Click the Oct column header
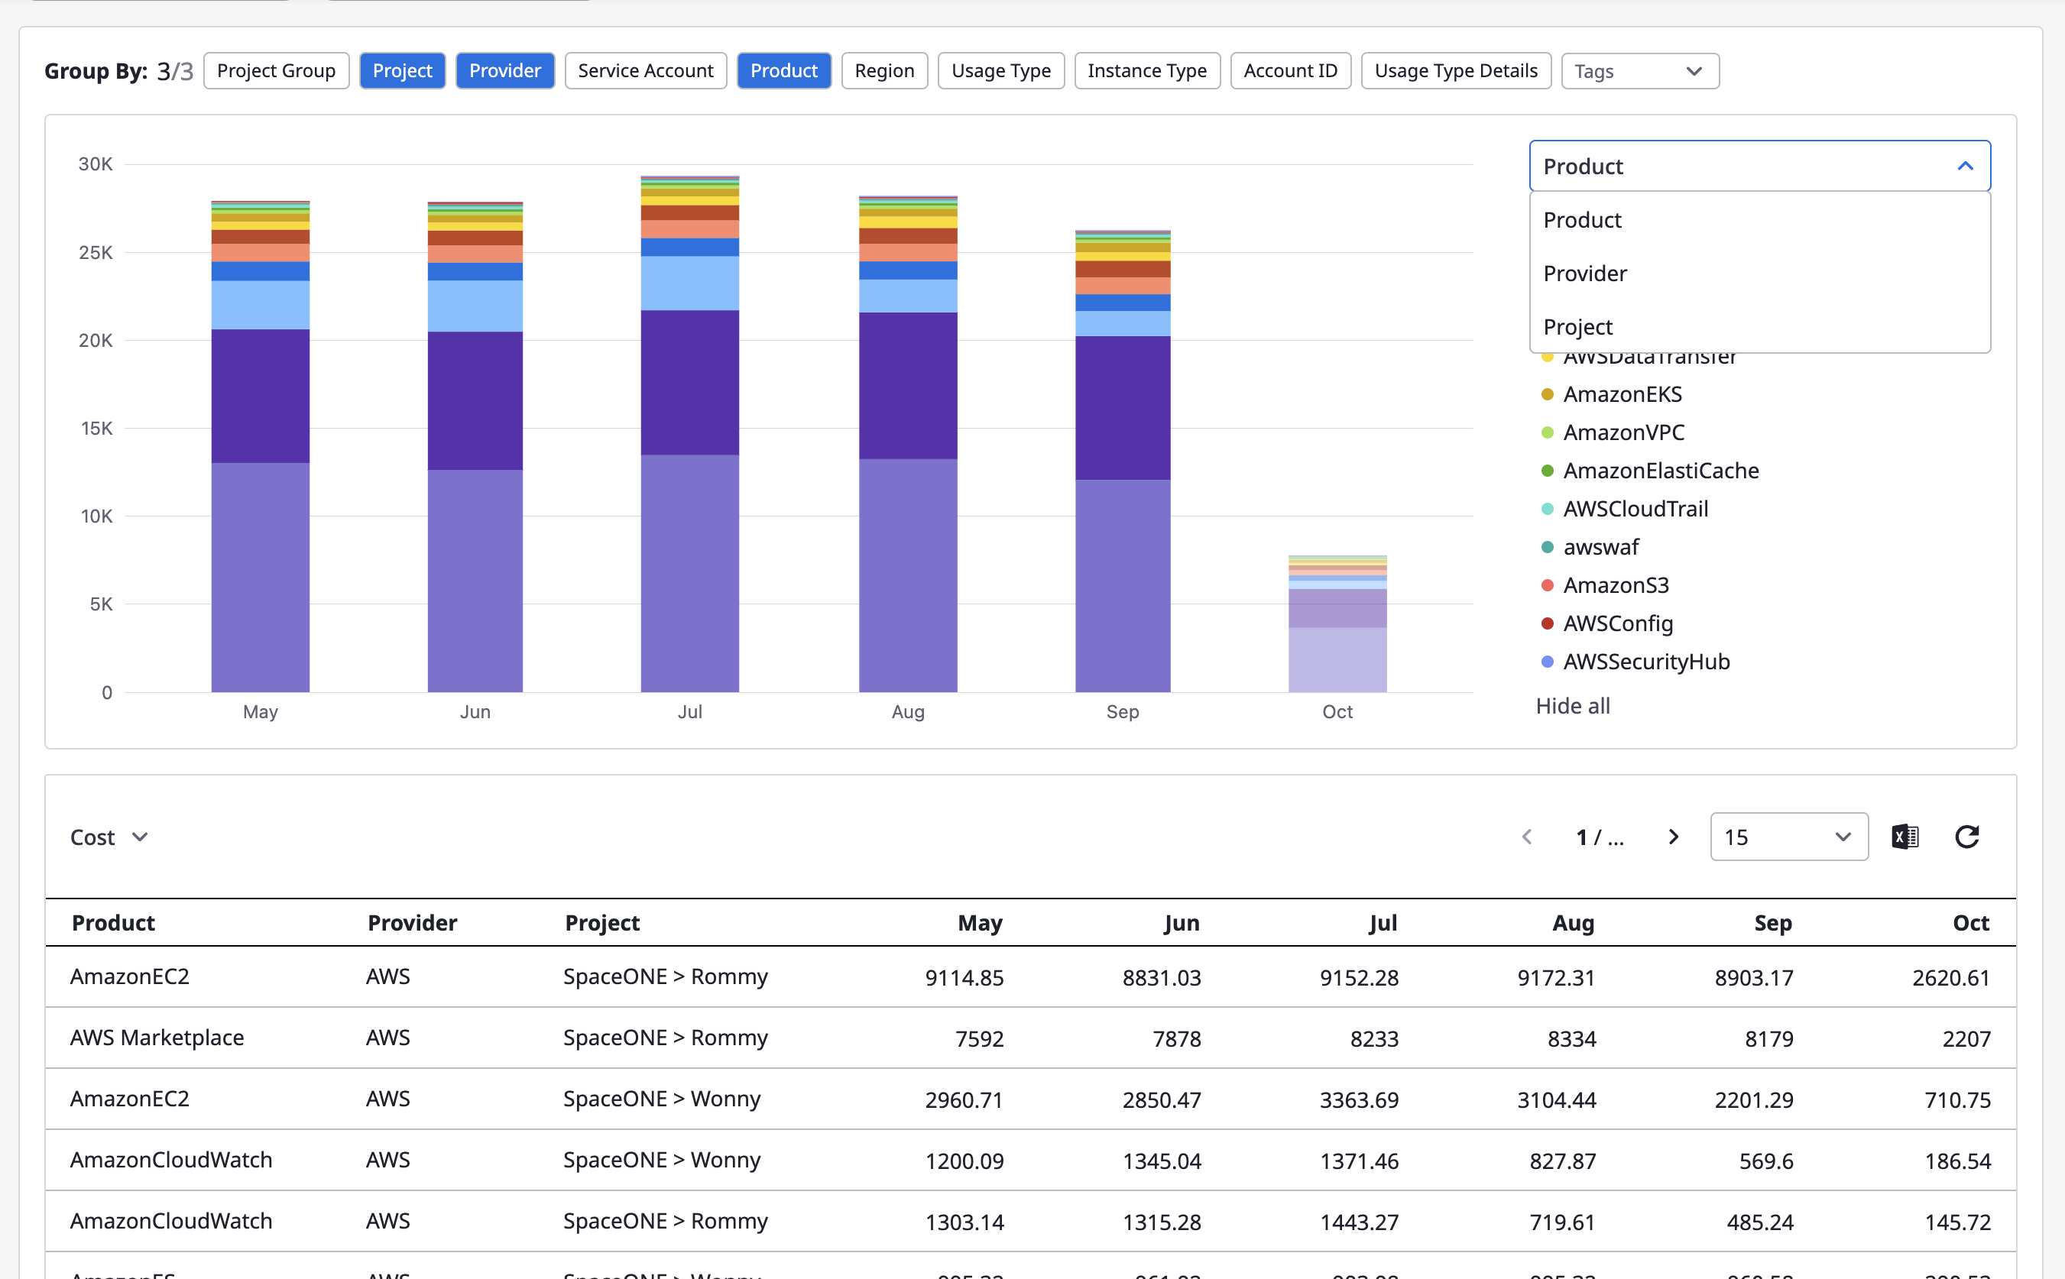 (x=1970, y=922)
